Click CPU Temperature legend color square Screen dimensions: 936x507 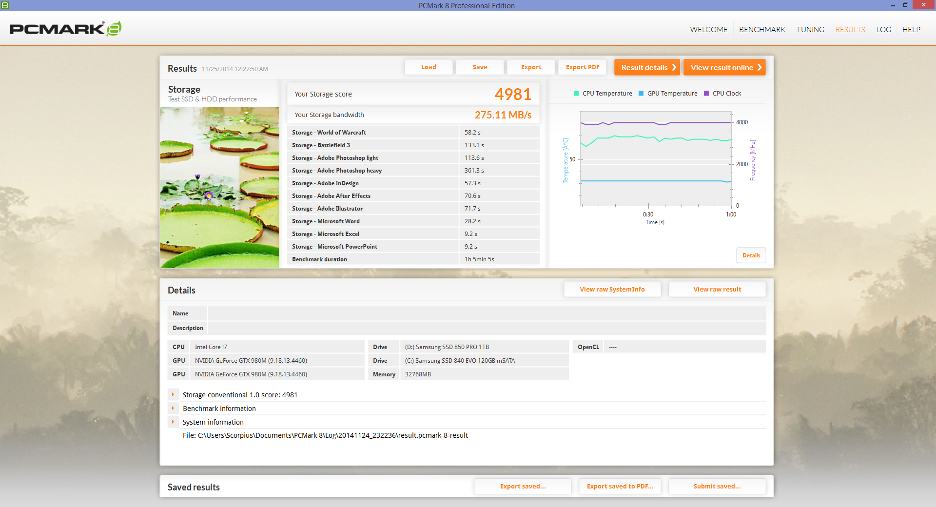pyautogui.click(x=576, y=94)
